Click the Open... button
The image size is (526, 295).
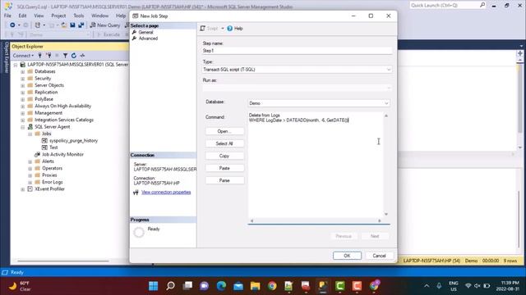[x=224, y=131]
